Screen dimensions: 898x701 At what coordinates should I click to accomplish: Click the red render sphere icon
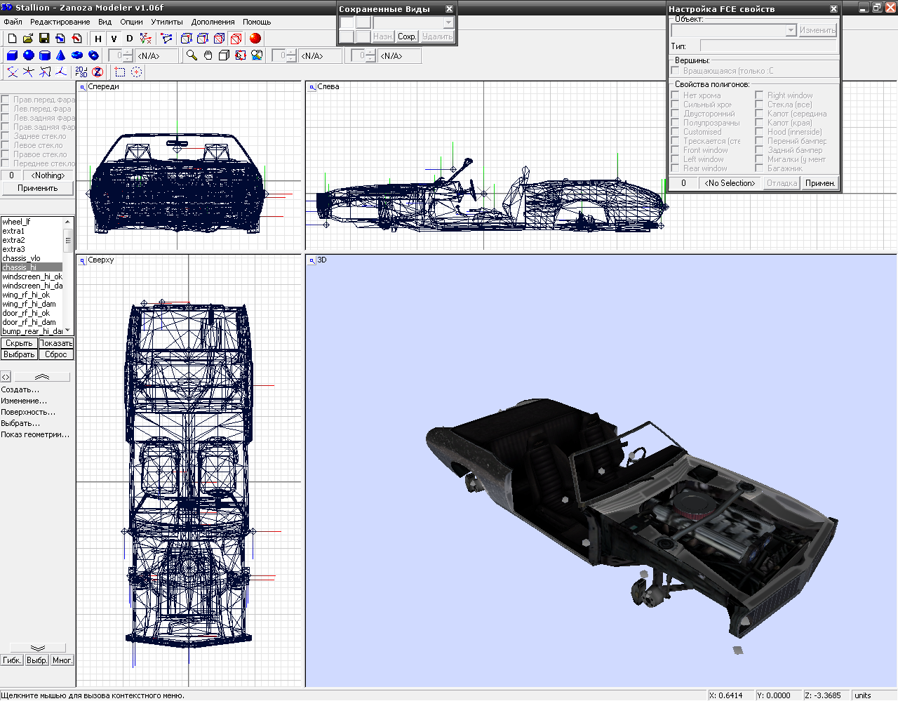[x=255, y=39]
